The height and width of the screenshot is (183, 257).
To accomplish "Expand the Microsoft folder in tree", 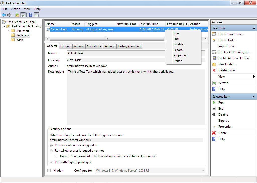I will (9, 31).
